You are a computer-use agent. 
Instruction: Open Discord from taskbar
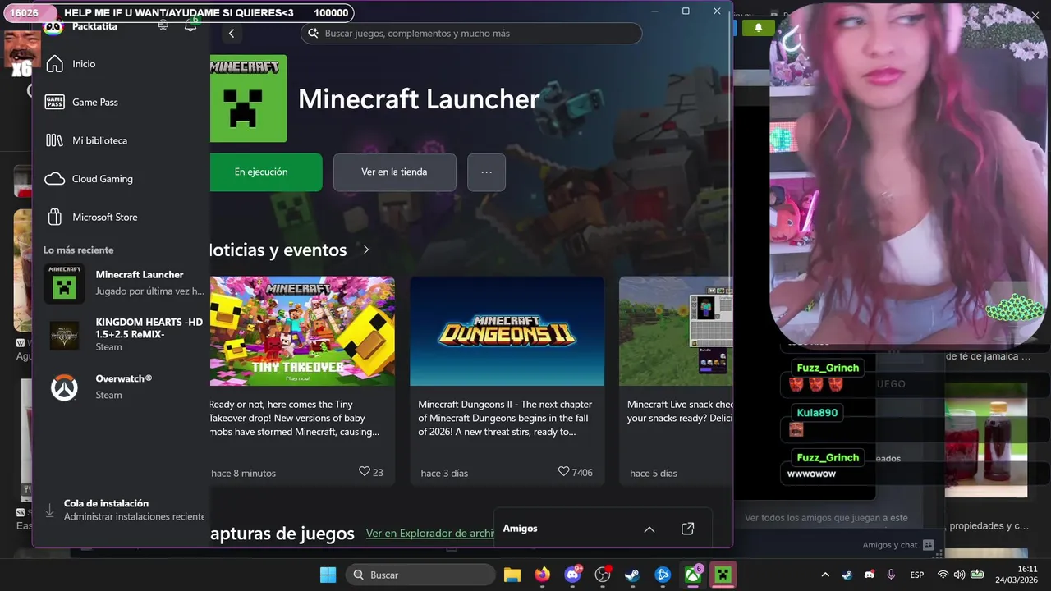coord(572,575)
